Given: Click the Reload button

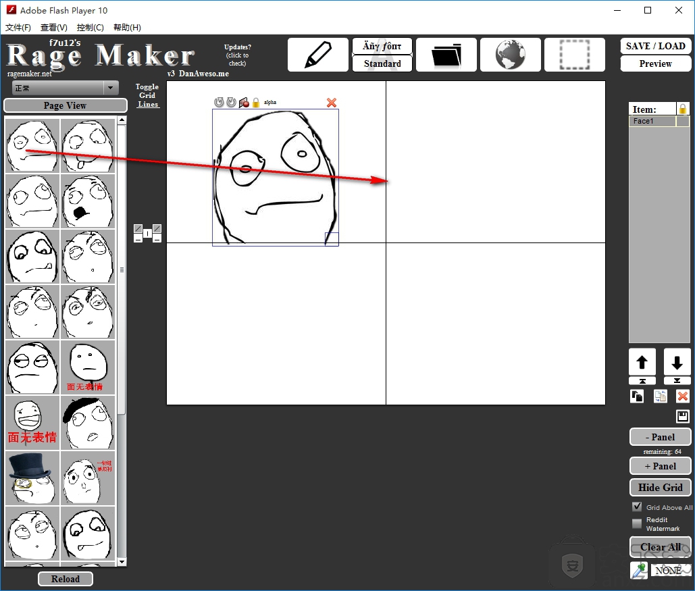Looking at the screenshot, I should coord(65,579).
